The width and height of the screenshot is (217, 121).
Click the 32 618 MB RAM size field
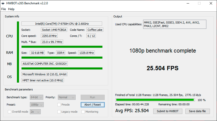(x=37, y=53)
